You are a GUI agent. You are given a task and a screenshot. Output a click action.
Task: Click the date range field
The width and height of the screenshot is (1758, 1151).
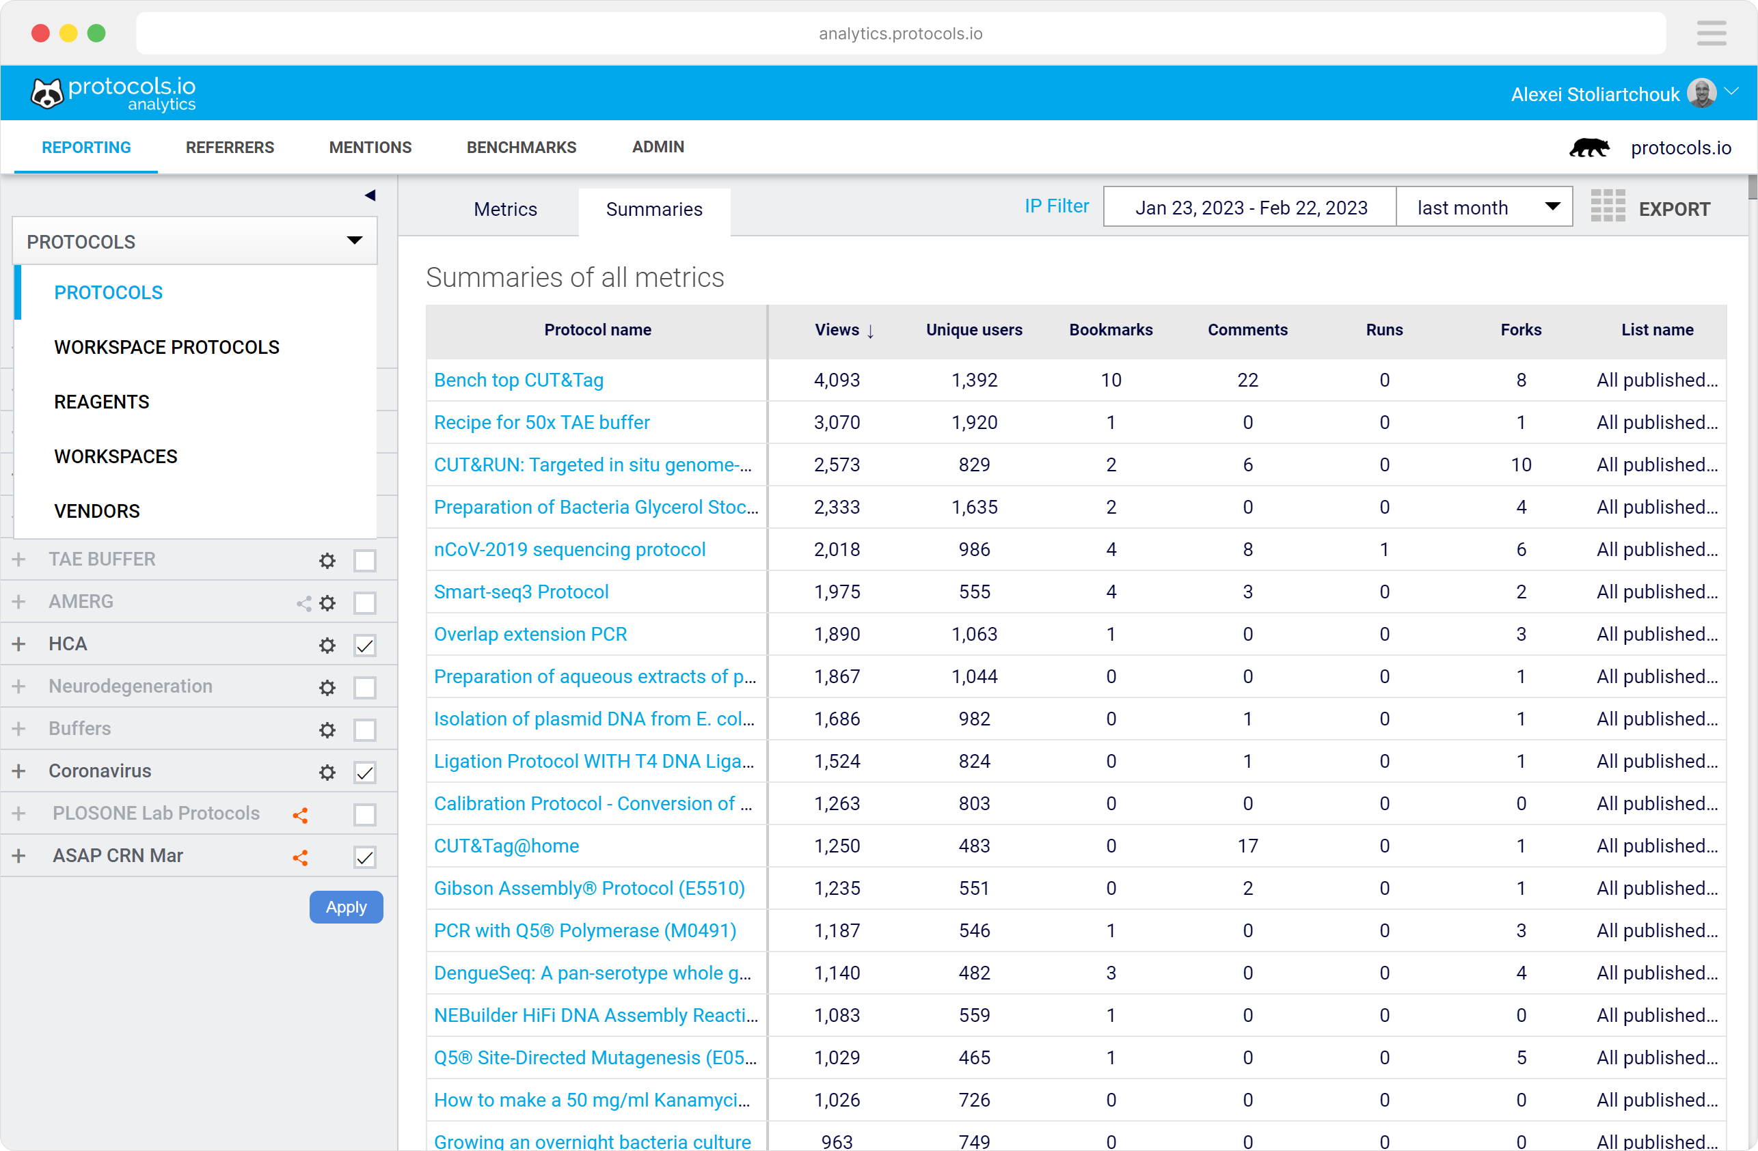click(x=1249, y=208)
